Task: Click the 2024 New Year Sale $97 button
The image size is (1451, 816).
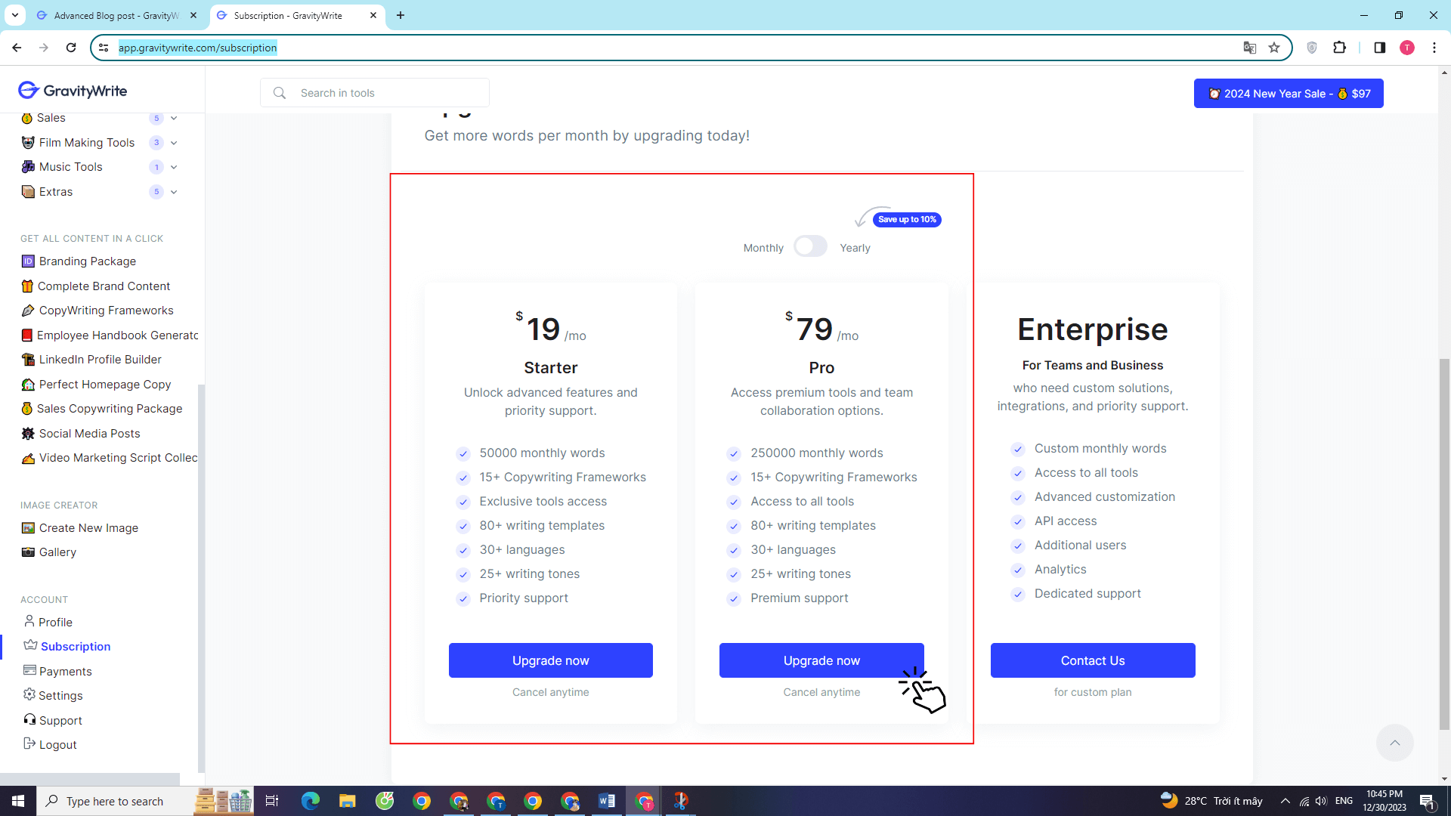Action: coord(1289,94)
